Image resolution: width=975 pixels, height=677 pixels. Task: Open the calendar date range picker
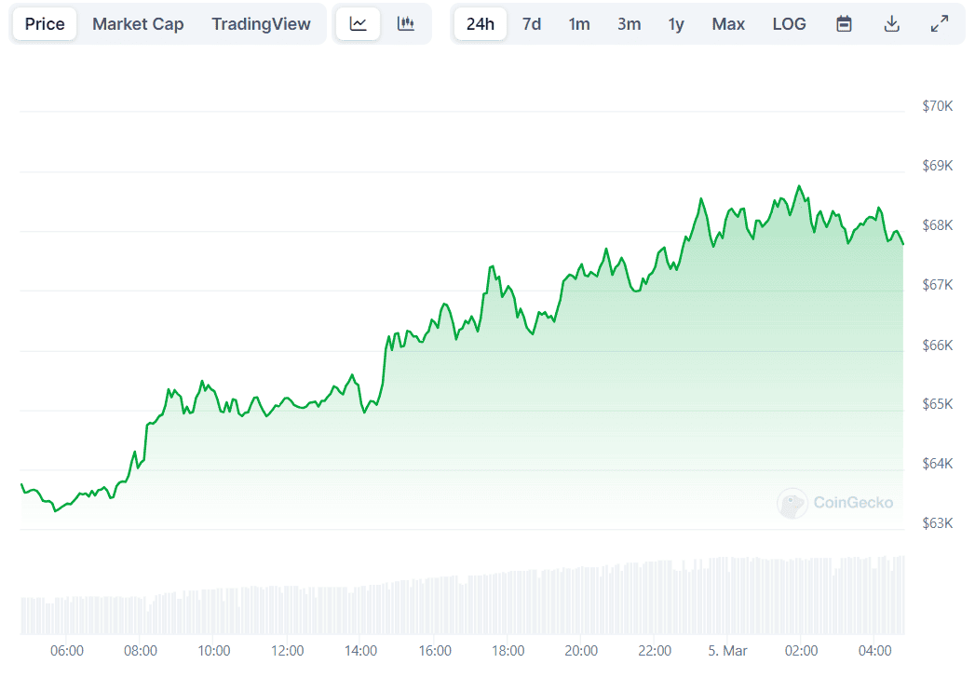[x=844, y=23]
